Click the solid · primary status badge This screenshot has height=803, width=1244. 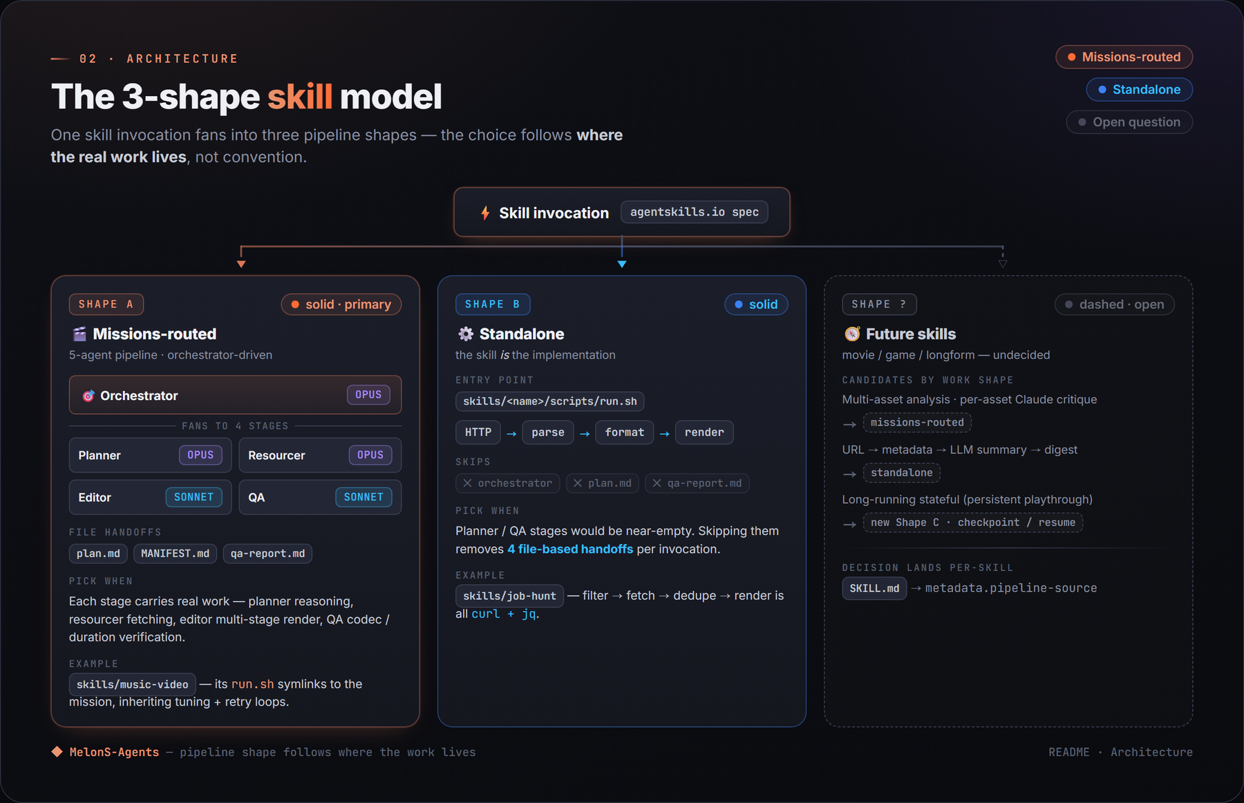(x=341, y=305)
